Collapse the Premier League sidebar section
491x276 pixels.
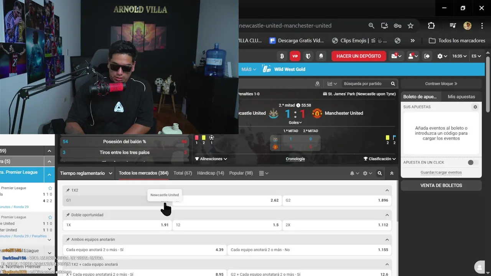[49, 175]
